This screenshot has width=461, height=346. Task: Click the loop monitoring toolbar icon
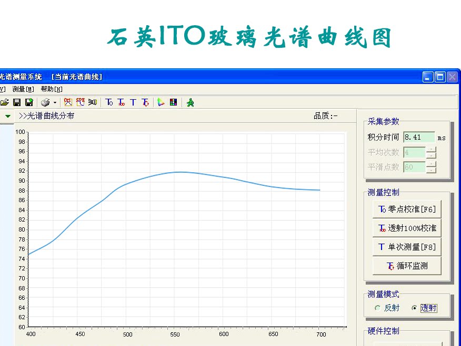coord(145,102)
